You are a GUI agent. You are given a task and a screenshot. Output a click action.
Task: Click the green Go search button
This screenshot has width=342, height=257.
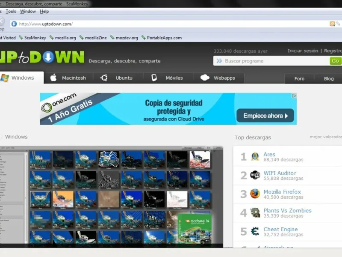335,61
